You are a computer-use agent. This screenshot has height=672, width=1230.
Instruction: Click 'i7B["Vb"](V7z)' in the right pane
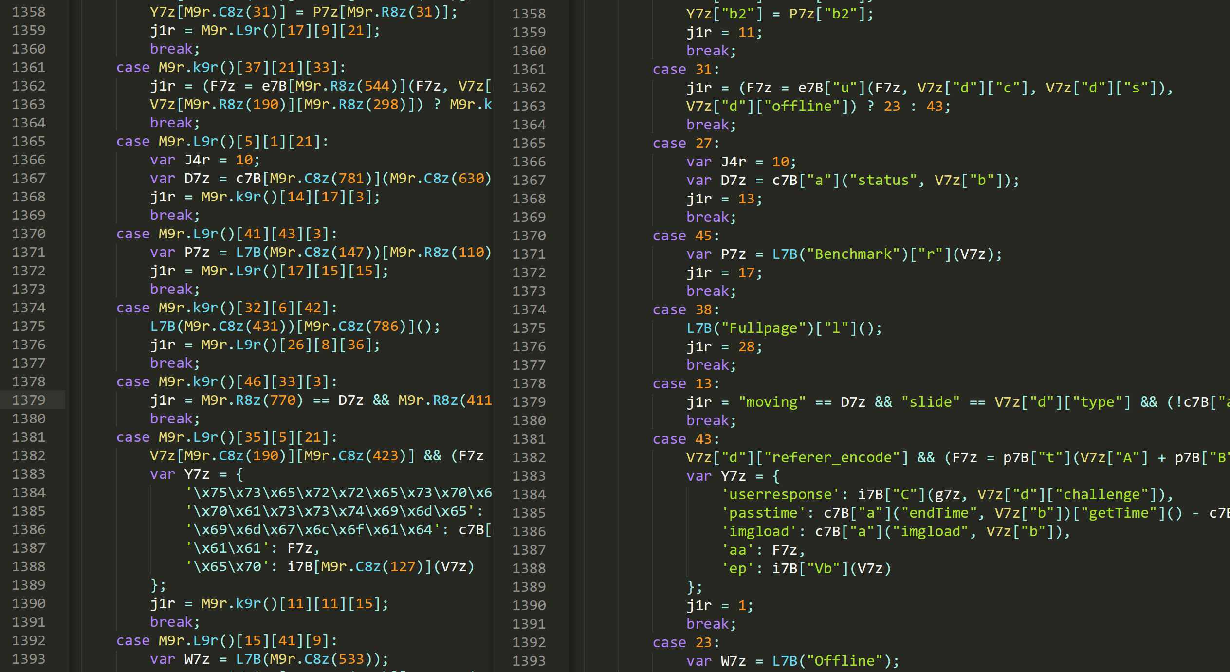coord(832,568)
